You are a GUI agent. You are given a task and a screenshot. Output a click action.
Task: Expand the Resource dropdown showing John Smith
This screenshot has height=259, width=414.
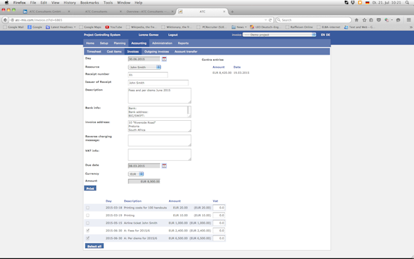pos(145,67)
